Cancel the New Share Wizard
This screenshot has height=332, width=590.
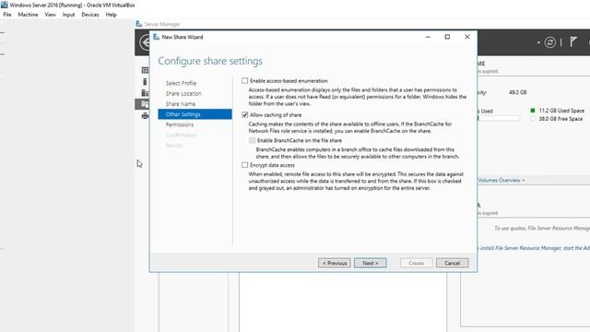(x=453, y=263)
